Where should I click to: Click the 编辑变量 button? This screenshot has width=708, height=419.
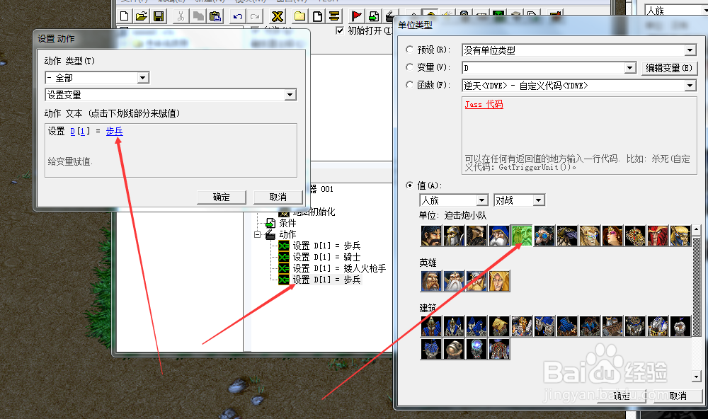[x=669, y=68]
